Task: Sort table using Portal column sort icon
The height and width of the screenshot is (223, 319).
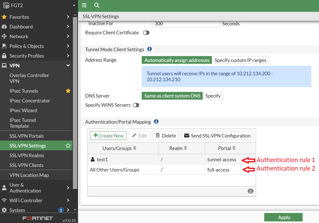Action: click(234, 148)
